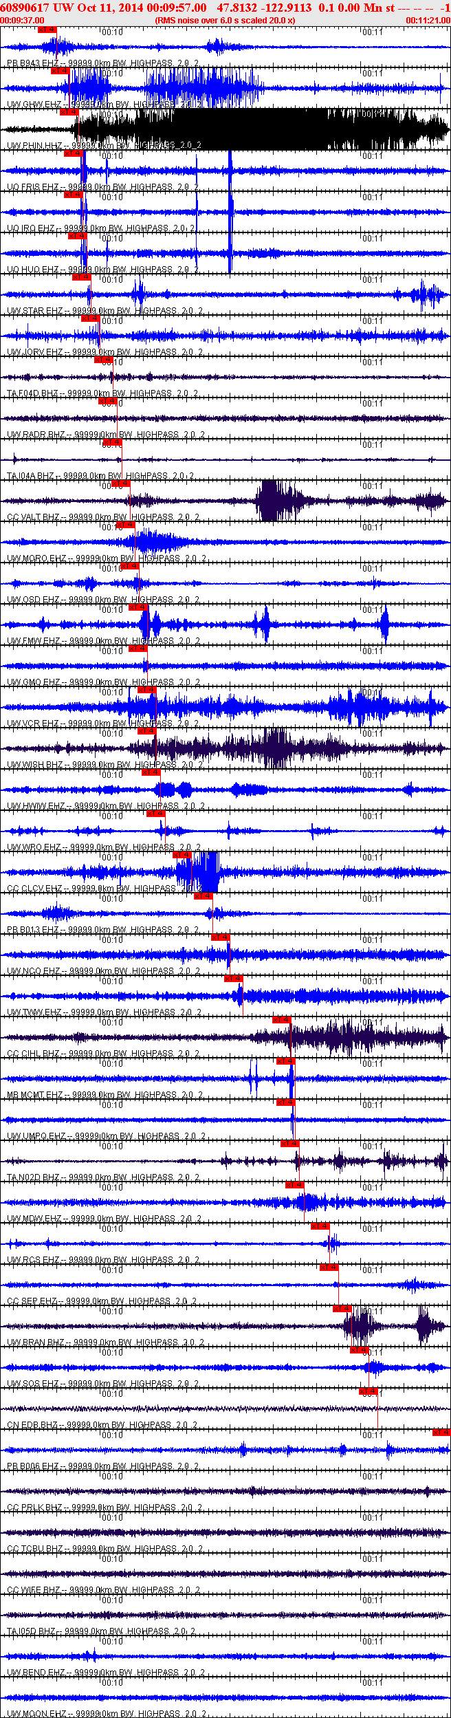Viewport: 451px width, 1718px height.
Task: Select the red pick marker on CC CLCV trace
Action: pos(181,855)
